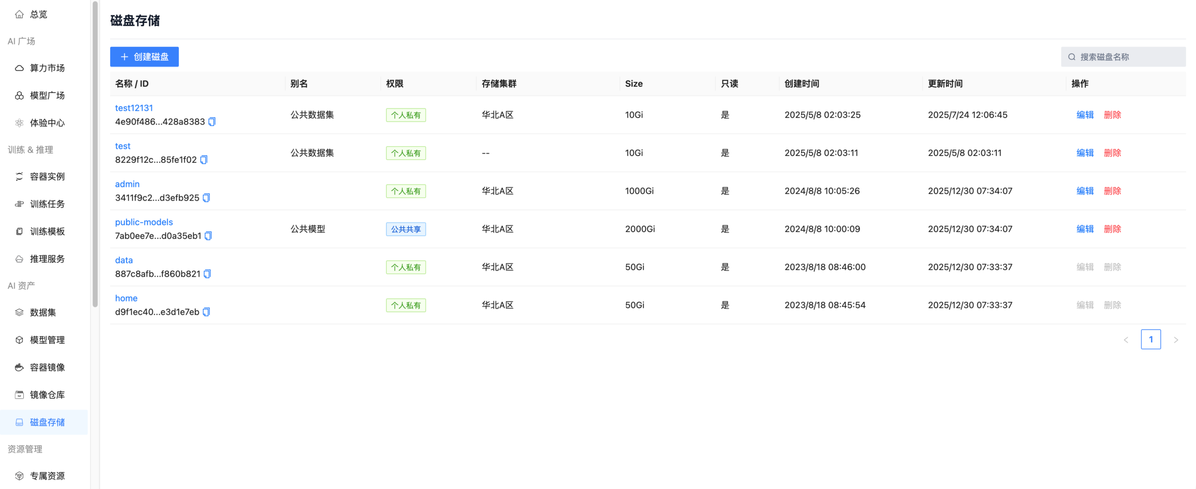Select page 1 in pagination

click(1151, 340)
